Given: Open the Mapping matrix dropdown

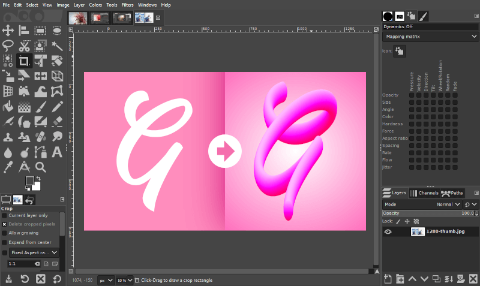Looking at the screenshot, I should [430, 36].
